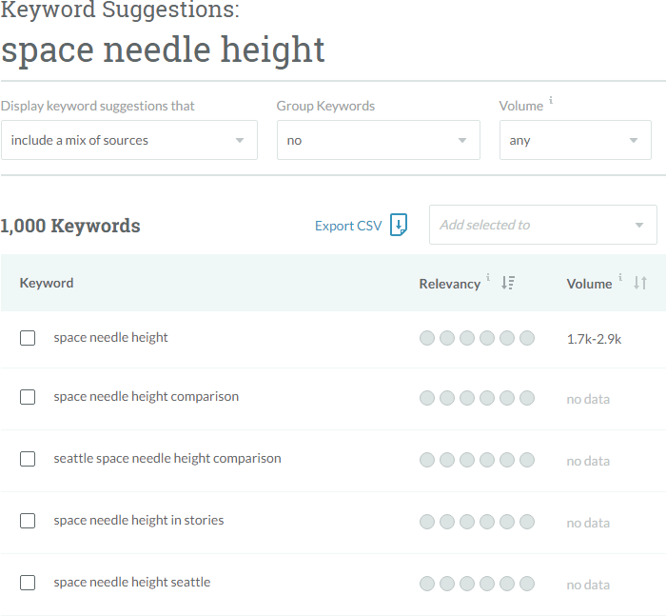Open the 'Add selected to' dropdown

(x=542, y=225)
